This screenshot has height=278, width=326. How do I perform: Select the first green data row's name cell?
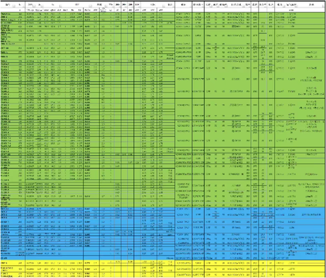coord(6,14)
